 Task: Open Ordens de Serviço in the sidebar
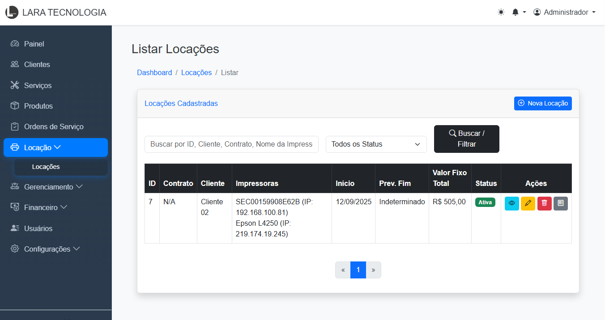coord(53,126)
